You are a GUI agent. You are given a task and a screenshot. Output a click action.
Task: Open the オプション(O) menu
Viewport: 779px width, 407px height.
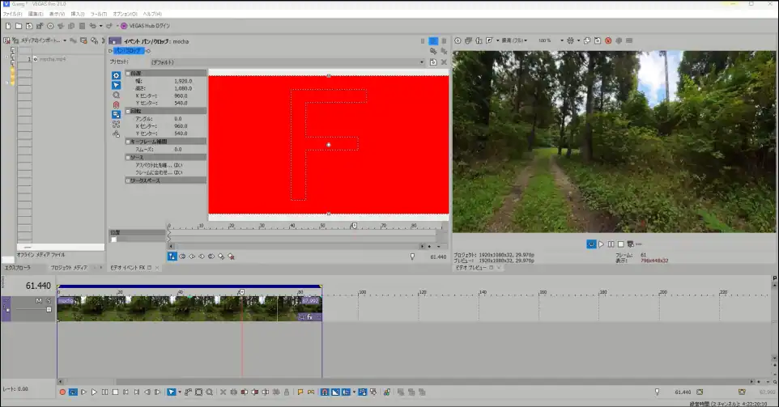coord(125,14)
